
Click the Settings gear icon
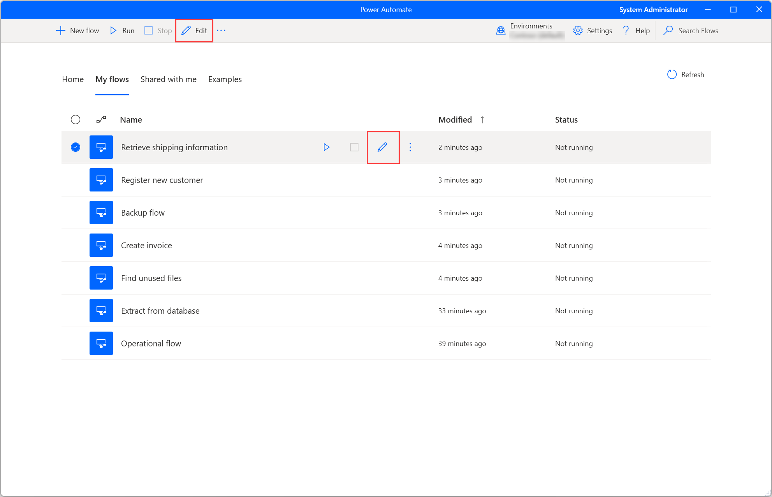(x=578, y=30)
